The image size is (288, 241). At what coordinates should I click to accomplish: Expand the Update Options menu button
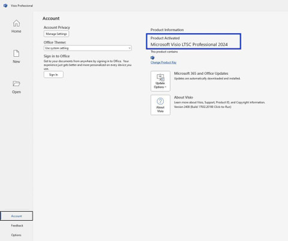(x=160, y=81)
